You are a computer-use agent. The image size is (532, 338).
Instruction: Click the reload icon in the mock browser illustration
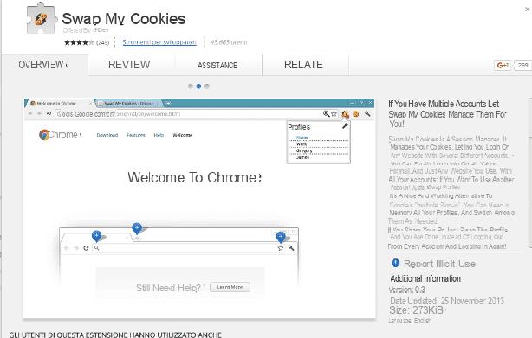(86, 248)
